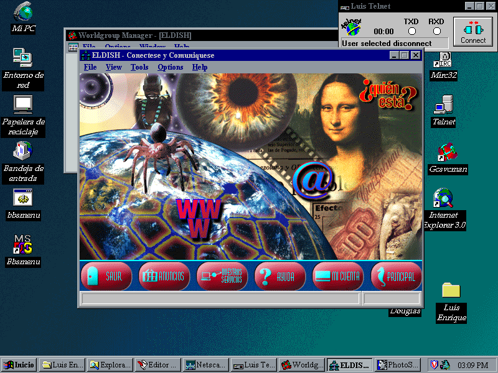
Task: Click the Telnet globe logo in Luis Telnet
Action: [352, 27]
